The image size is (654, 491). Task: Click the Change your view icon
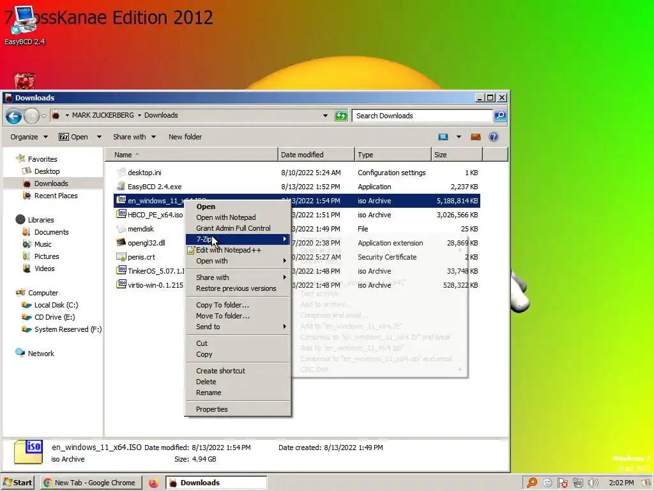(443, 137)
